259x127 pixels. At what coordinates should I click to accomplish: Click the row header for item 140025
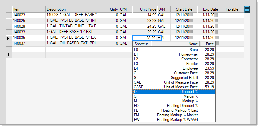pos(9,21)
